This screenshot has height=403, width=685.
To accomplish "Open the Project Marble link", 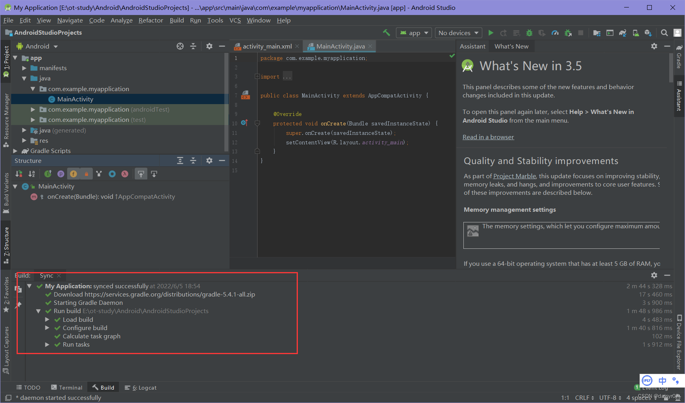I will coord(514,176).
